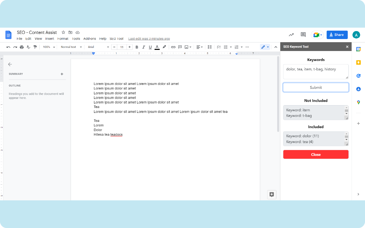Decrease font size with minus button

point(114,47)
